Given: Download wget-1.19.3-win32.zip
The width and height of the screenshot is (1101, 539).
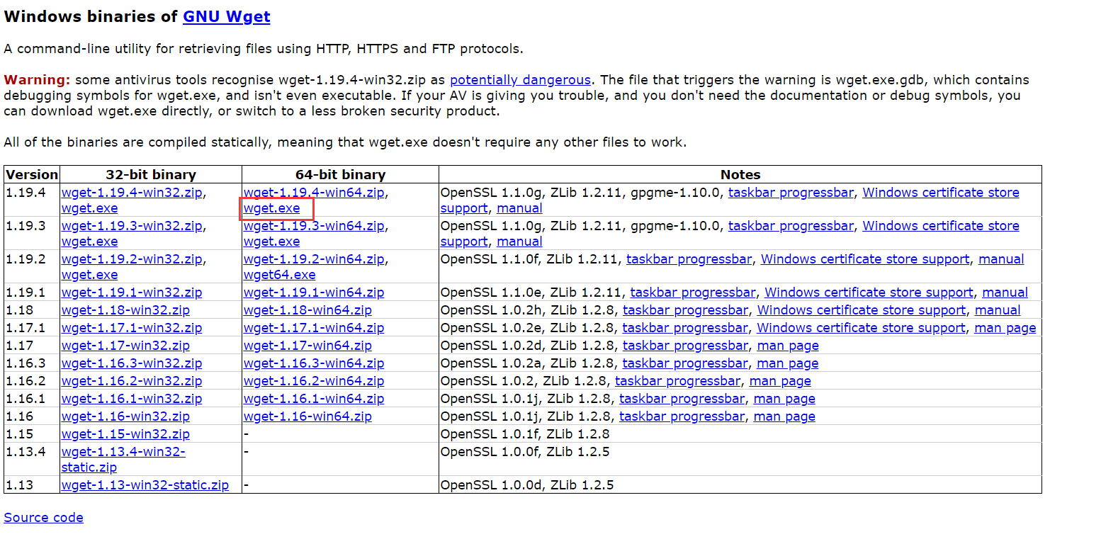Looking at the screenshot, I should [x=132, y=226].
